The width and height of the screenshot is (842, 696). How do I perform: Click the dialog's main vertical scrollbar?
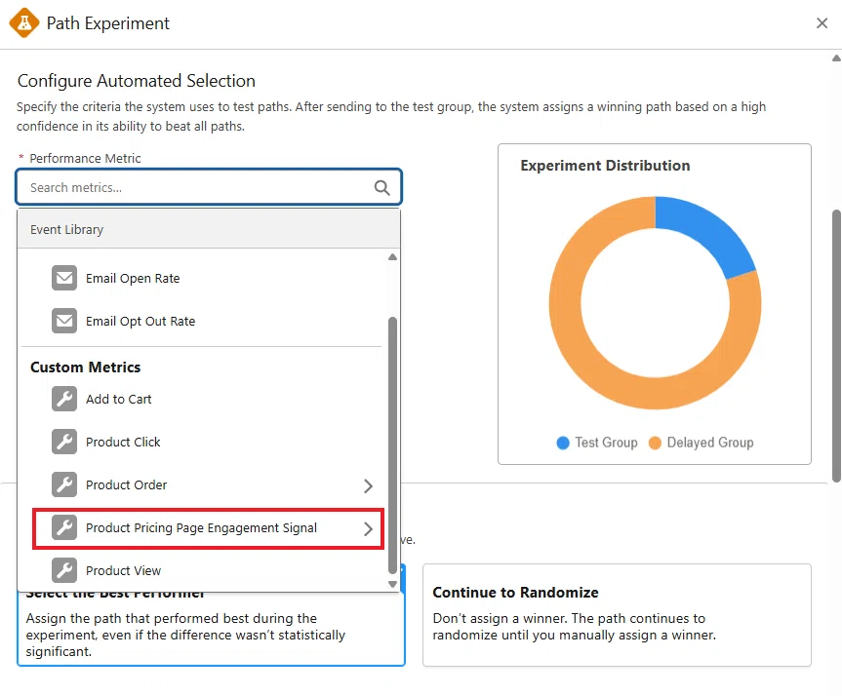click(x=836, y=346)
